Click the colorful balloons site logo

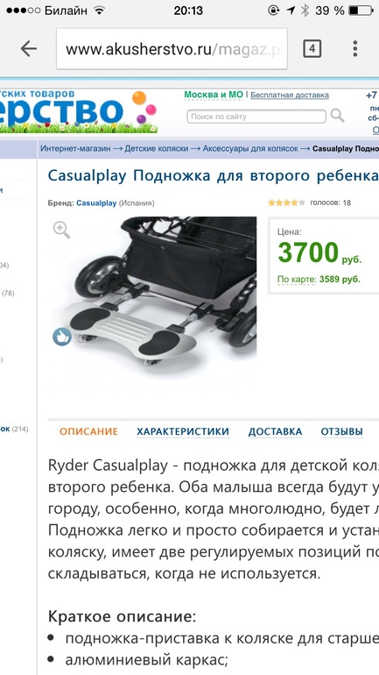tap(144, 107)
